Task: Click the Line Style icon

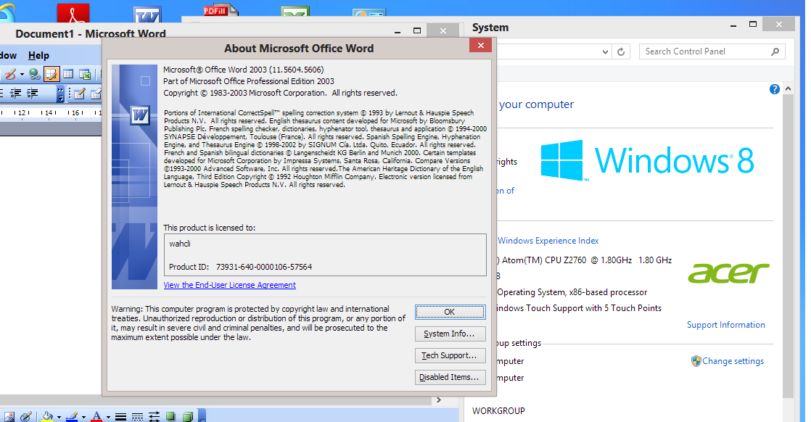Action: [x=120, y=416]
